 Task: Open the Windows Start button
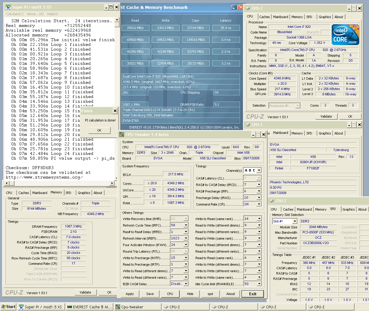[8, 307]
